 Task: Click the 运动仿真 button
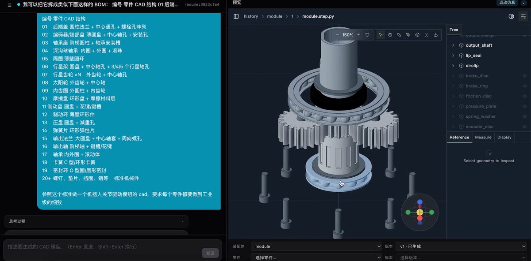[507, 3]
